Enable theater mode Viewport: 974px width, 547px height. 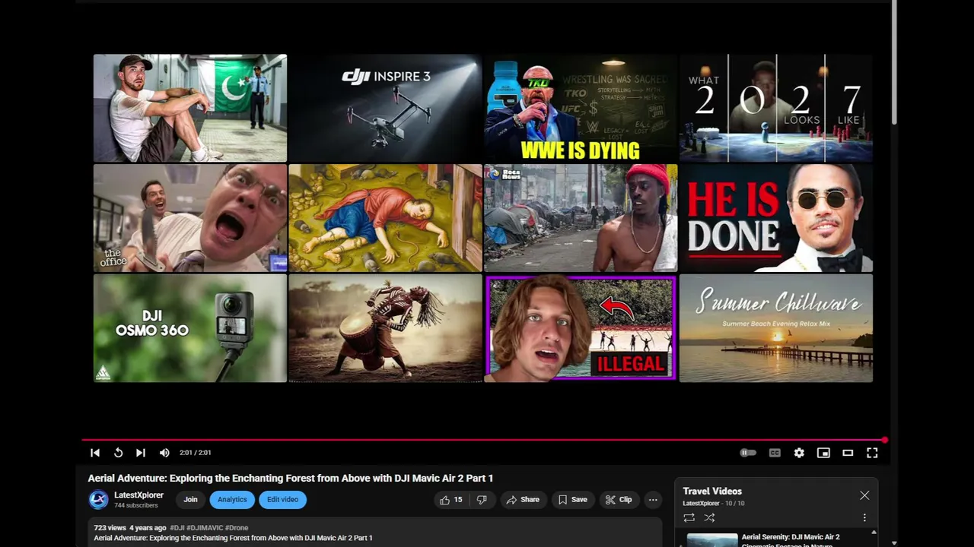click(848, 453)
